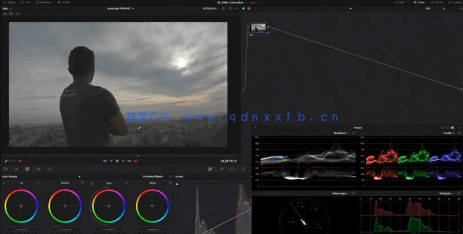The image size is (463, 234).
Task: Open the Primaries Wheels mode dropdown
Action: click(x=154, y=177)
